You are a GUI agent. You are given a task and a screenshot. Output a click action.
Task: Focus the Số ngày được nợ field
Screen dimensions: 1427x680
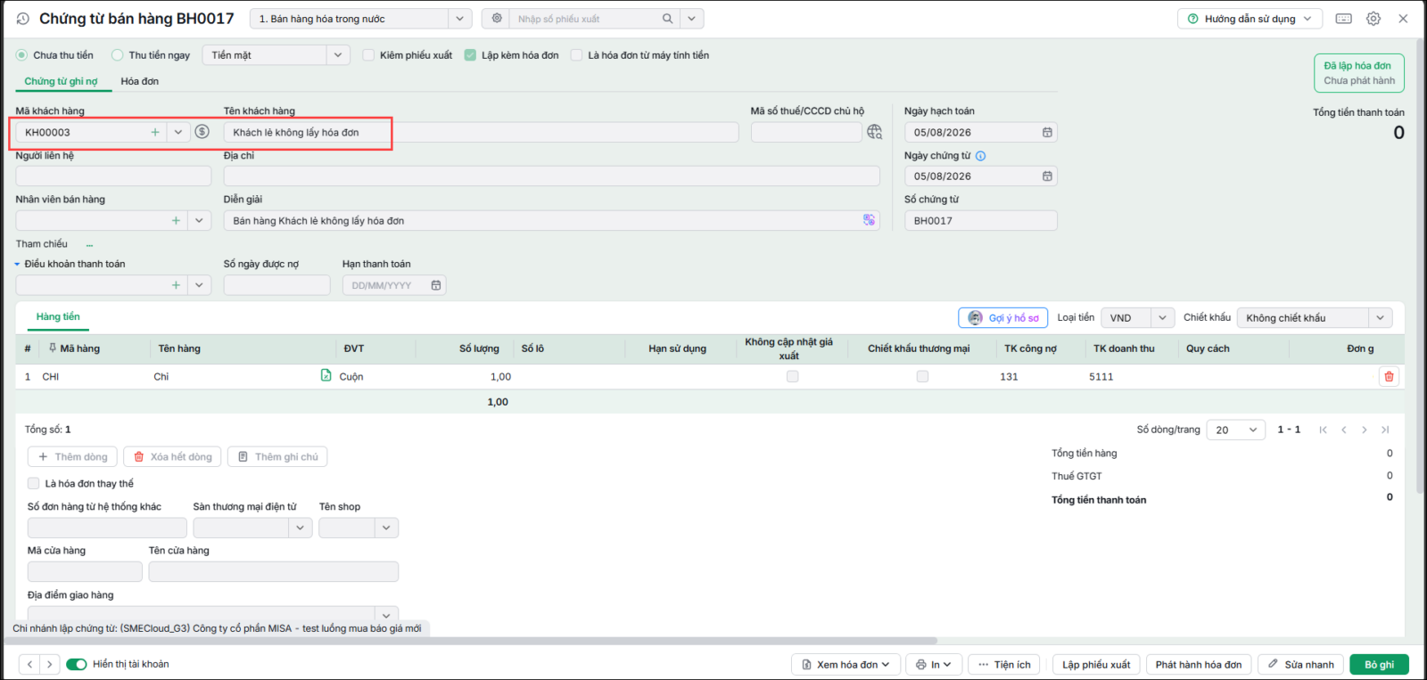(x=276, y=285)
